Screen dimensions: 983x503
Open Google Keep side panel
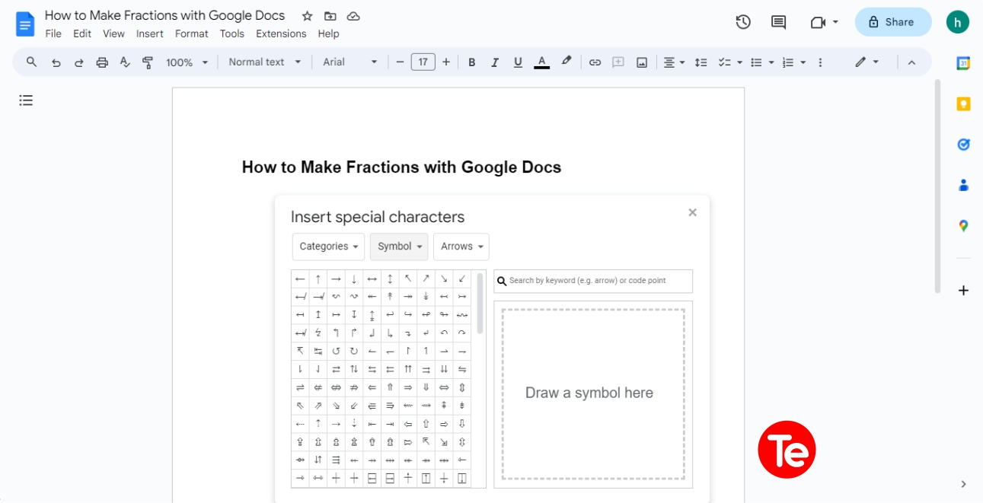point(963,104)
